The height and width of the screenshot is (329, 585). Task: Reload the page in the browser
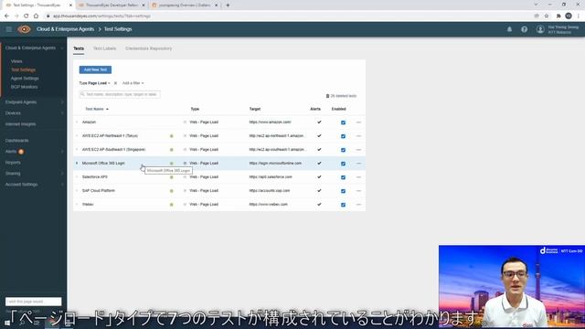pyautogui.click(x=27, y=16)
